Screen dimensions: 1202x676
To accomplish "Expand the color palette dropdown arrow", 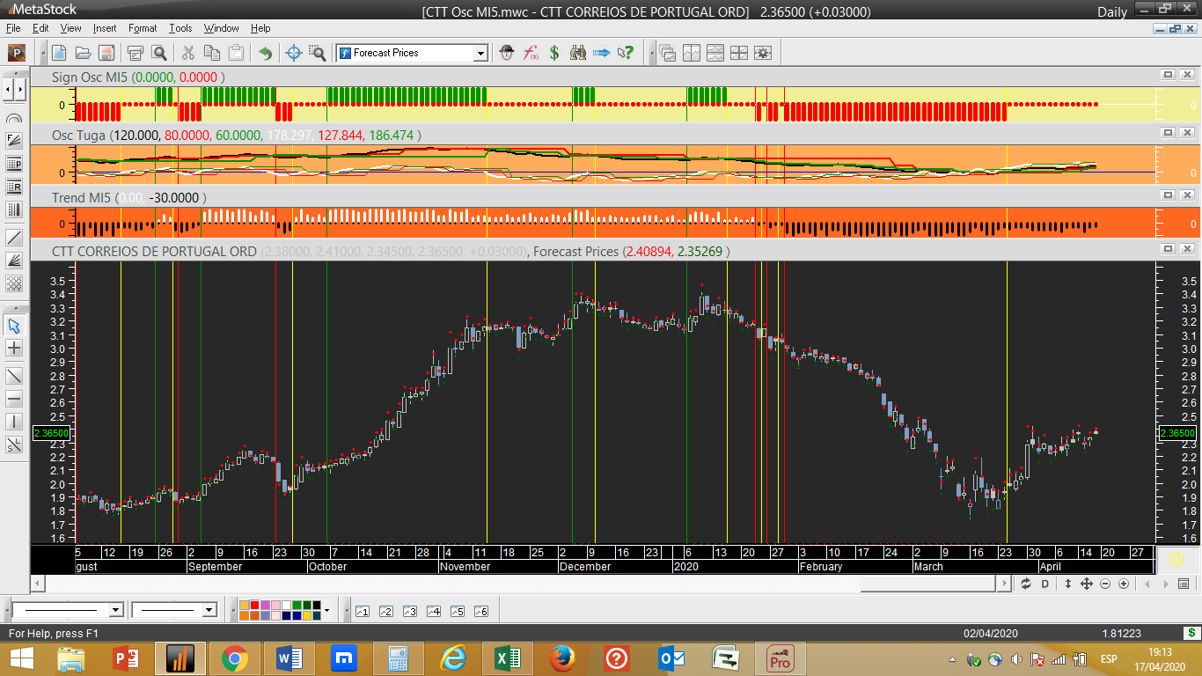I will [x=326, y=610].
